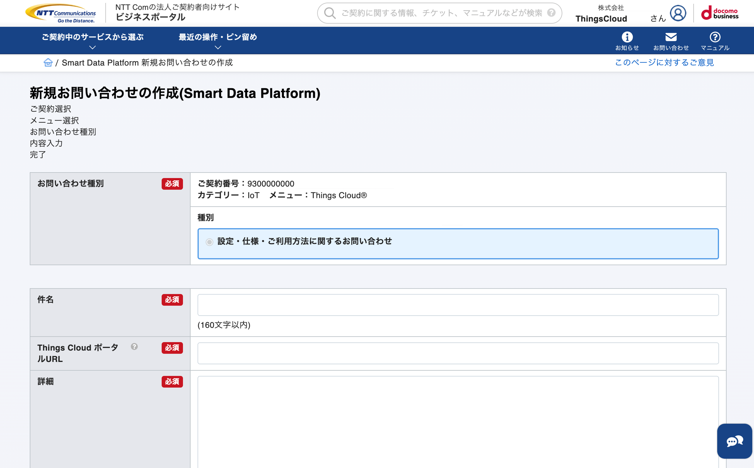Click the docomo business logo

tap(720, 13)
